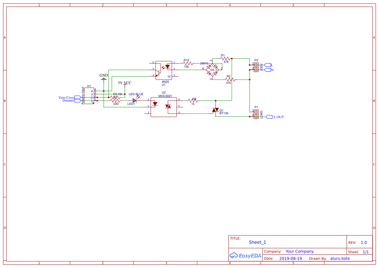Click the drawn-by name aluru.kote

tap(340, 258)
